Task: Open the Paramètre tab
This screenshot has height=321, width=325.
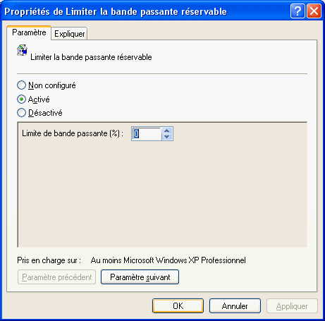Action: tap(29, 32)
